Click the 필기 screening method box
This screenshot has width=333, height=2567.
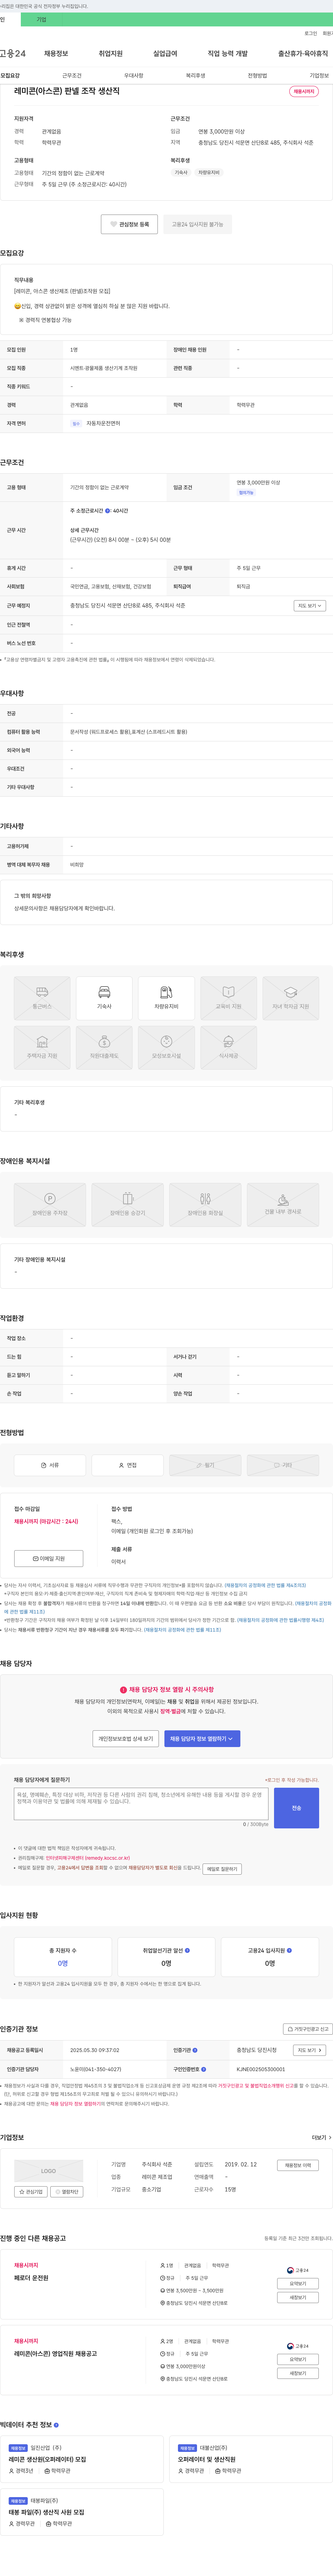(205, 1465)
